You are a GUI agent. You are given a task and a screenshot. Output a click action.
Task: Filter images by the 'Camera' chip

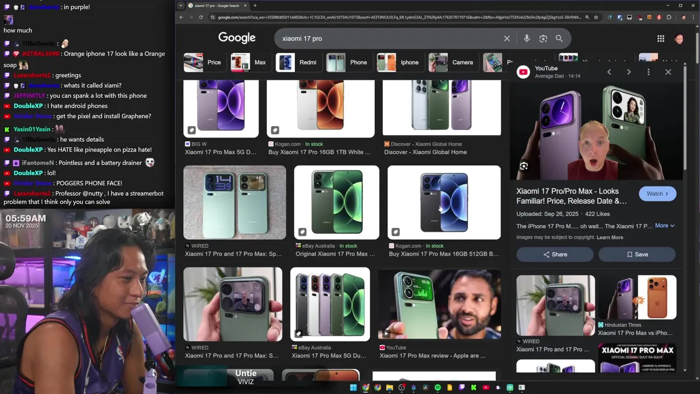[x=453, y=62]
